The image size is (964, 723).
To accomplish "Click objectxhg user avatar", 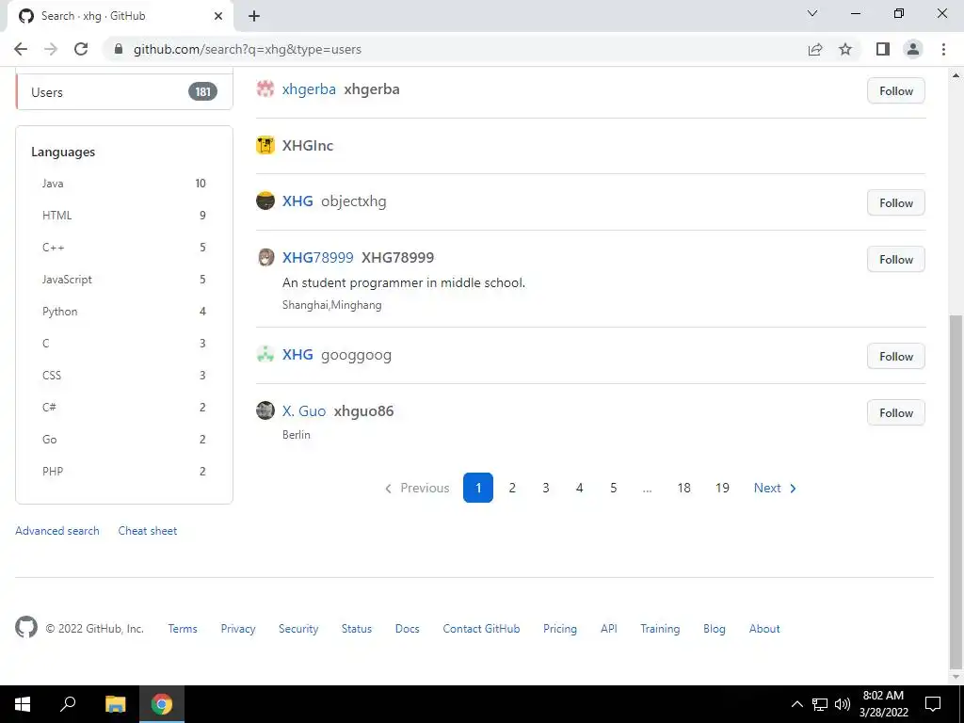I will [x=265, y=201].
